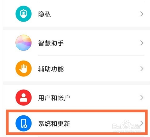Open 智慧助手 via its chevron arrow

[142, 43]
